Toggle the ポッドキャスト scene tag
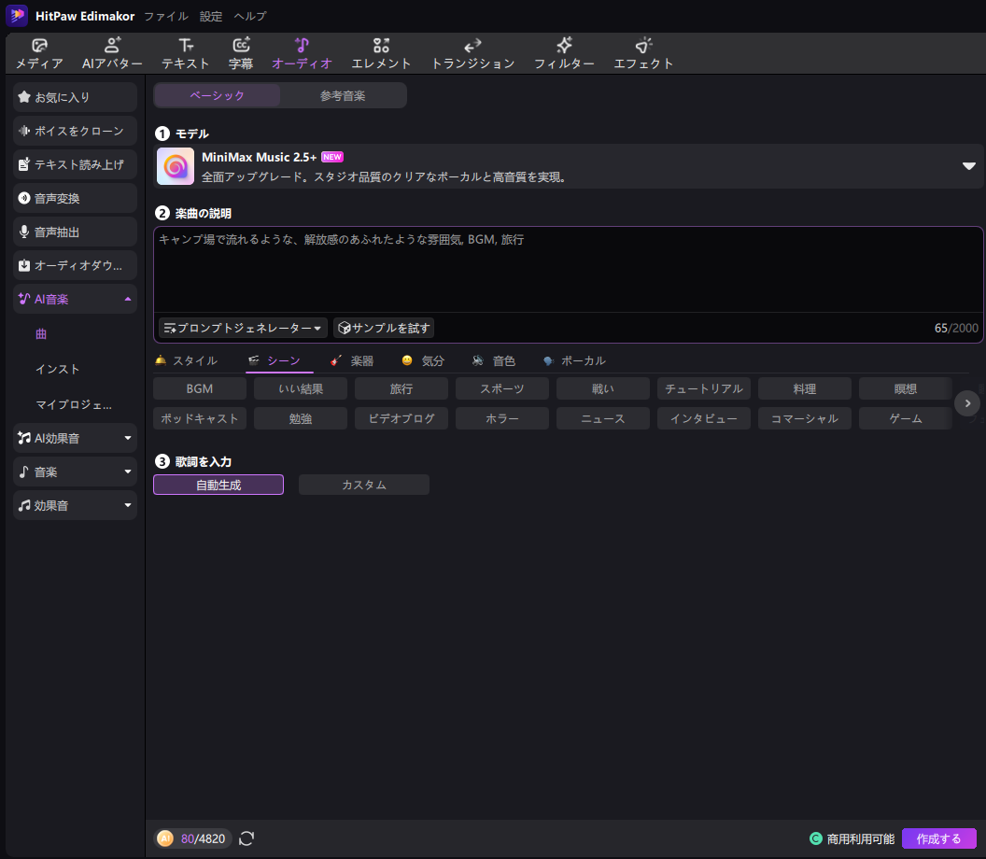Image resolution: width=986 pixels, height=859 pixels. 199,418
